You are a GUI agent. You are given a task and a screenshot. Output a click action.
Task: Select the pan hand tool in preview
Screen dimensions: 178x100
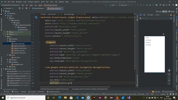pos(169,70)
